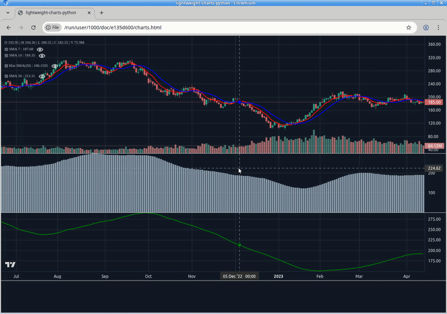This screenshot has width=447, height=314.
Task: Click the SMA 50 legend color square
Action: point(6,76)
